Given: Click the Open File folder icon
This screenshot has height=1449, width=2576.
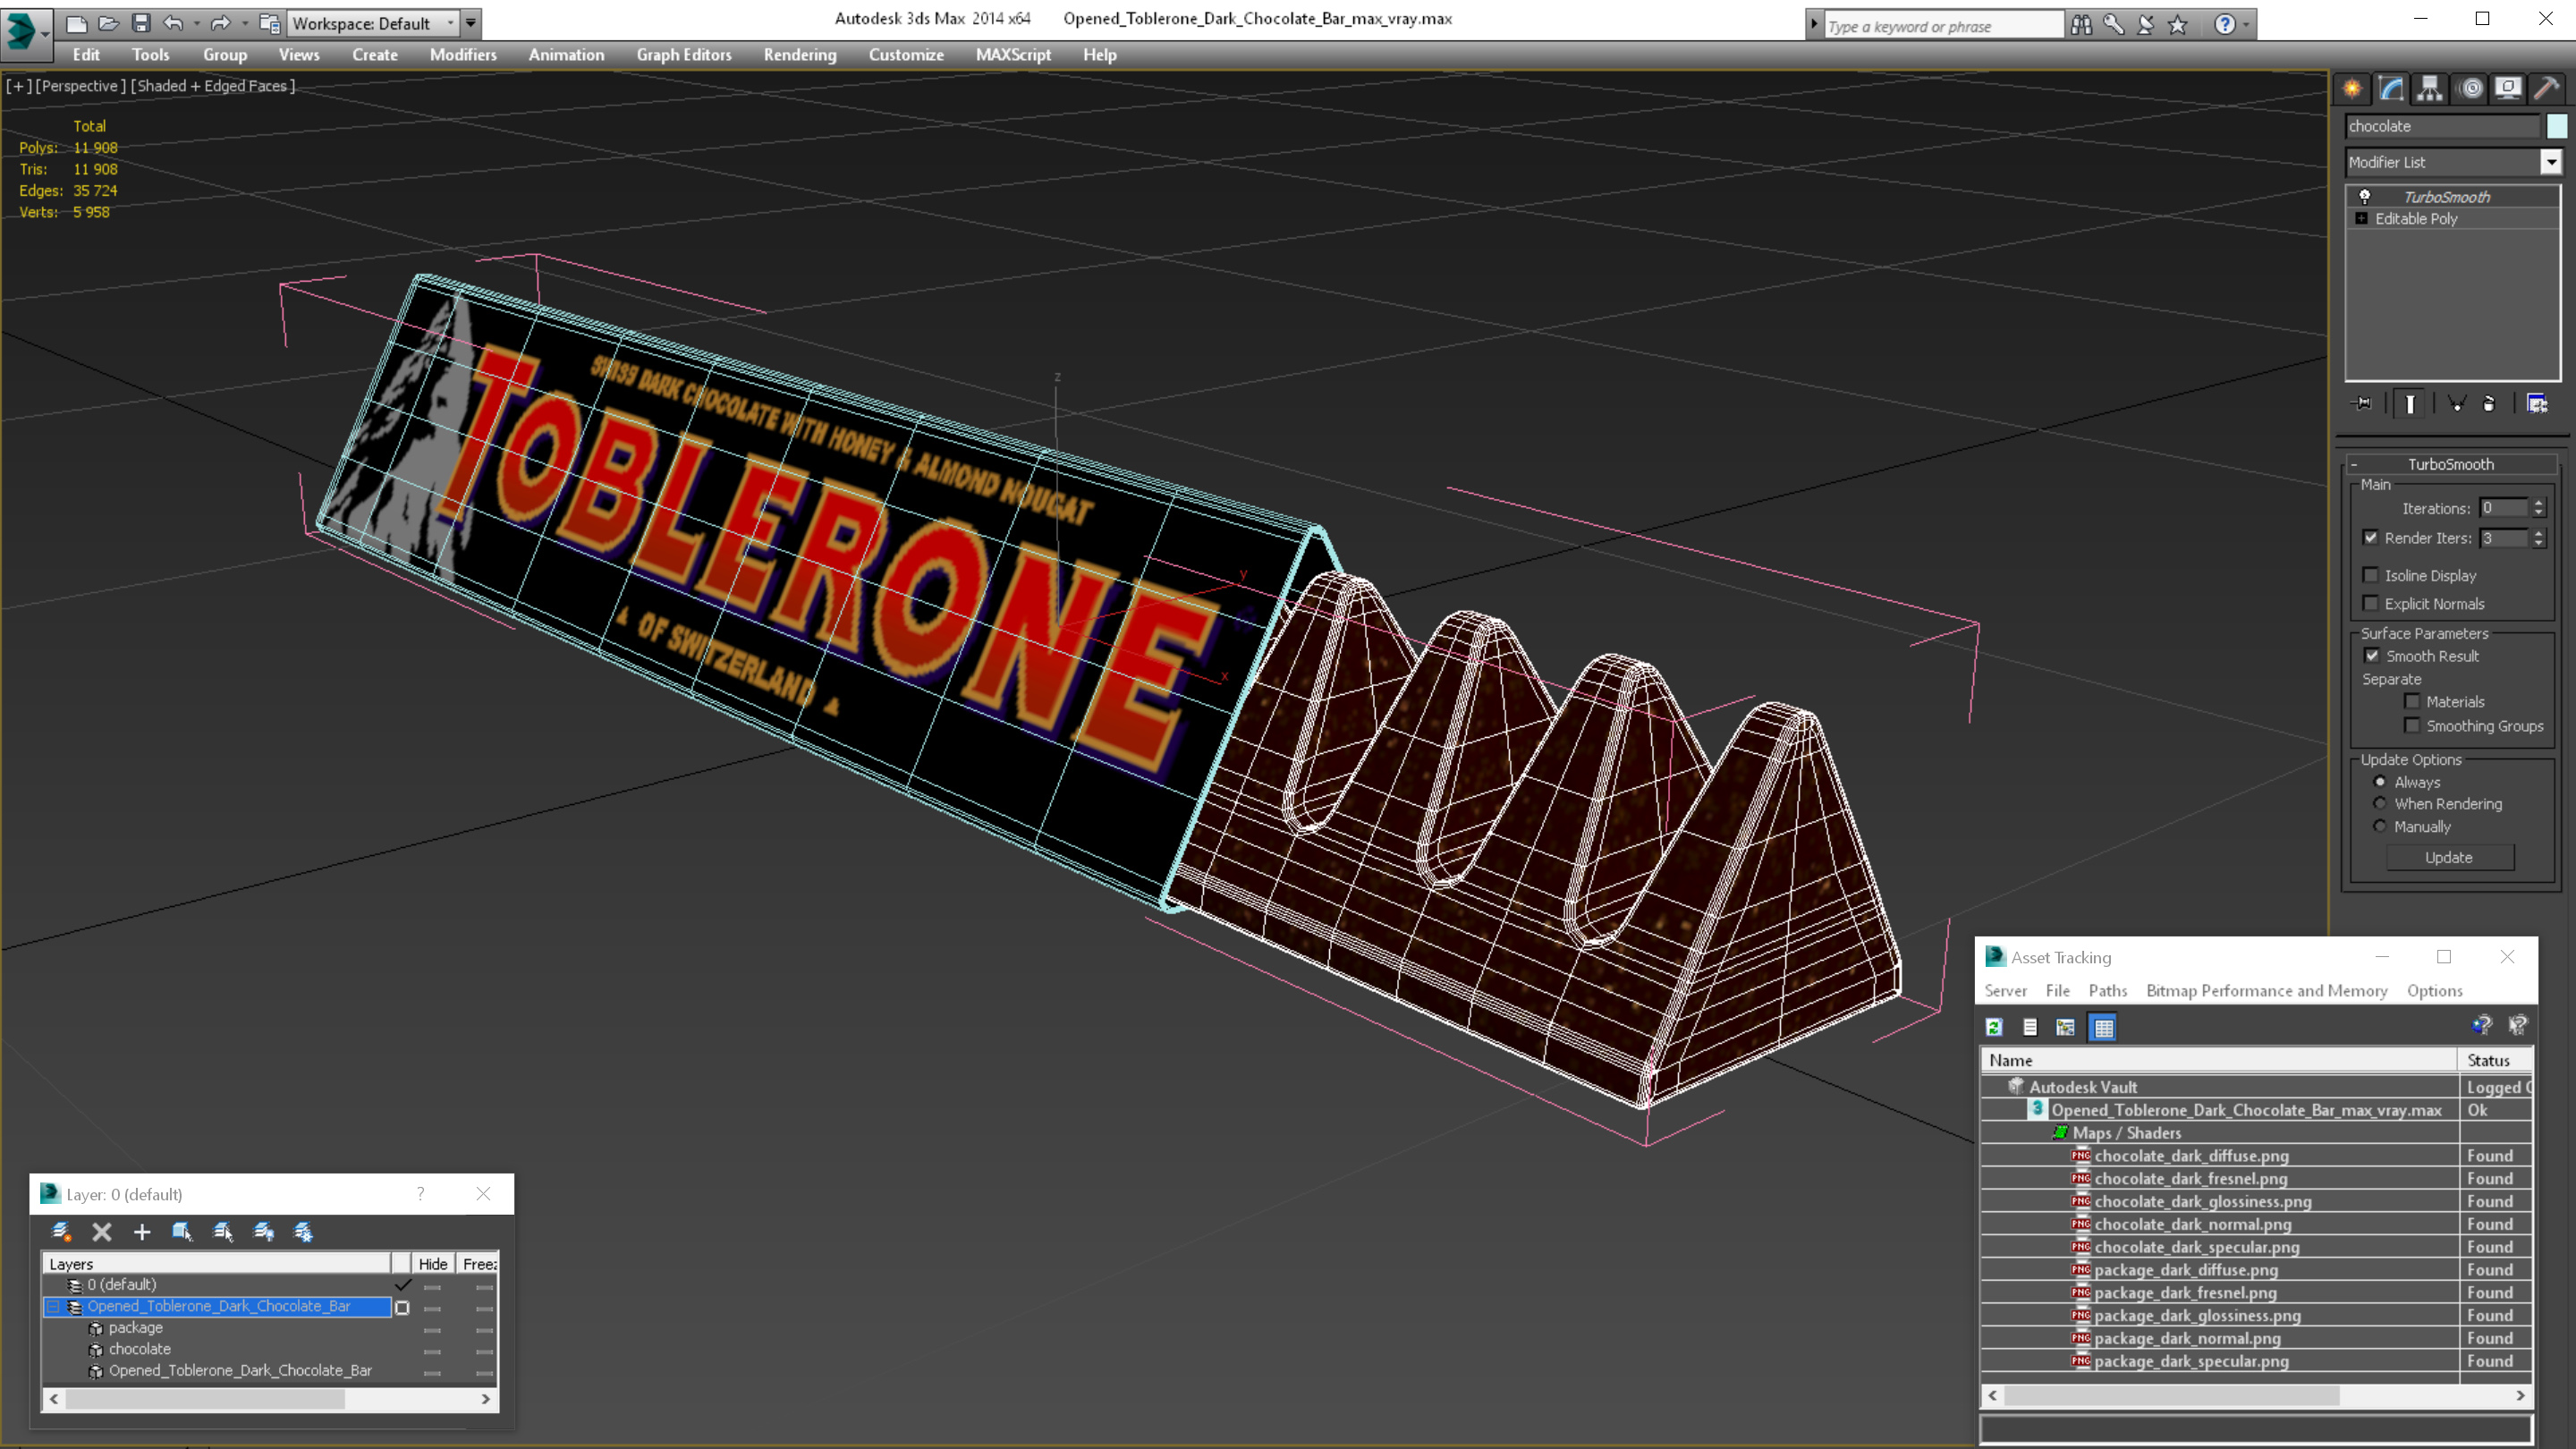Looking at the screenshot, I should click(x=108, y=23).
